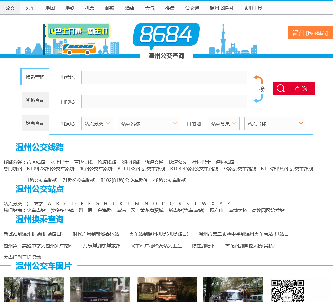Open hot station 高教园区始发站
The image size is (333, 302).
(x=268, y=210)
